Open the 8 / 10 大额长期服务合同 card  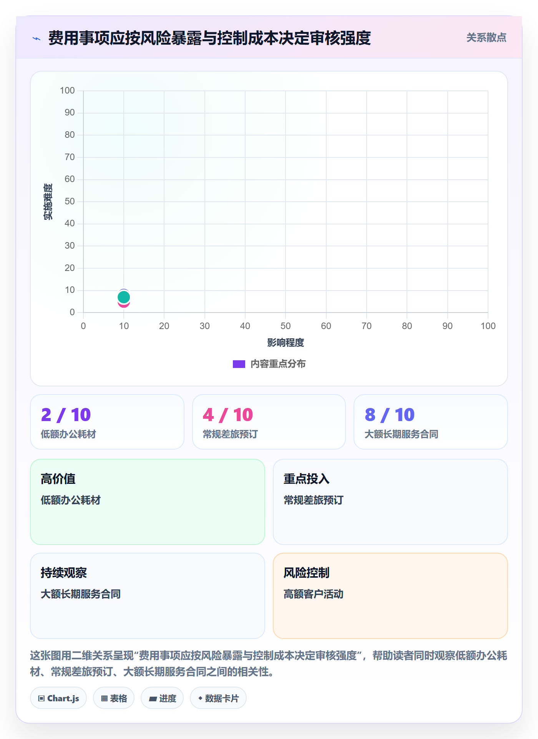pyautogui.click(x=431, y=422)
